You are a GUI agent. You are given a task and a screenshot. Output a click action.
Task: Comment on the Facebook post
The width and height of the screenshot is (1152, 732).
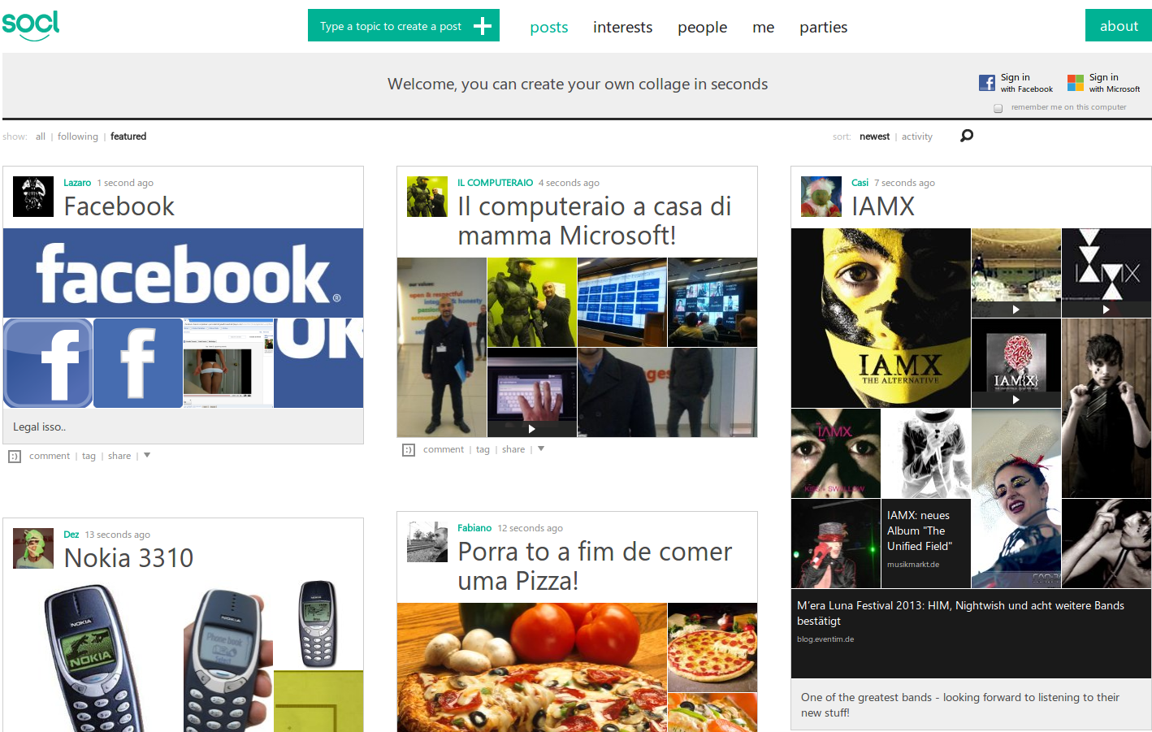pos(50,457)
